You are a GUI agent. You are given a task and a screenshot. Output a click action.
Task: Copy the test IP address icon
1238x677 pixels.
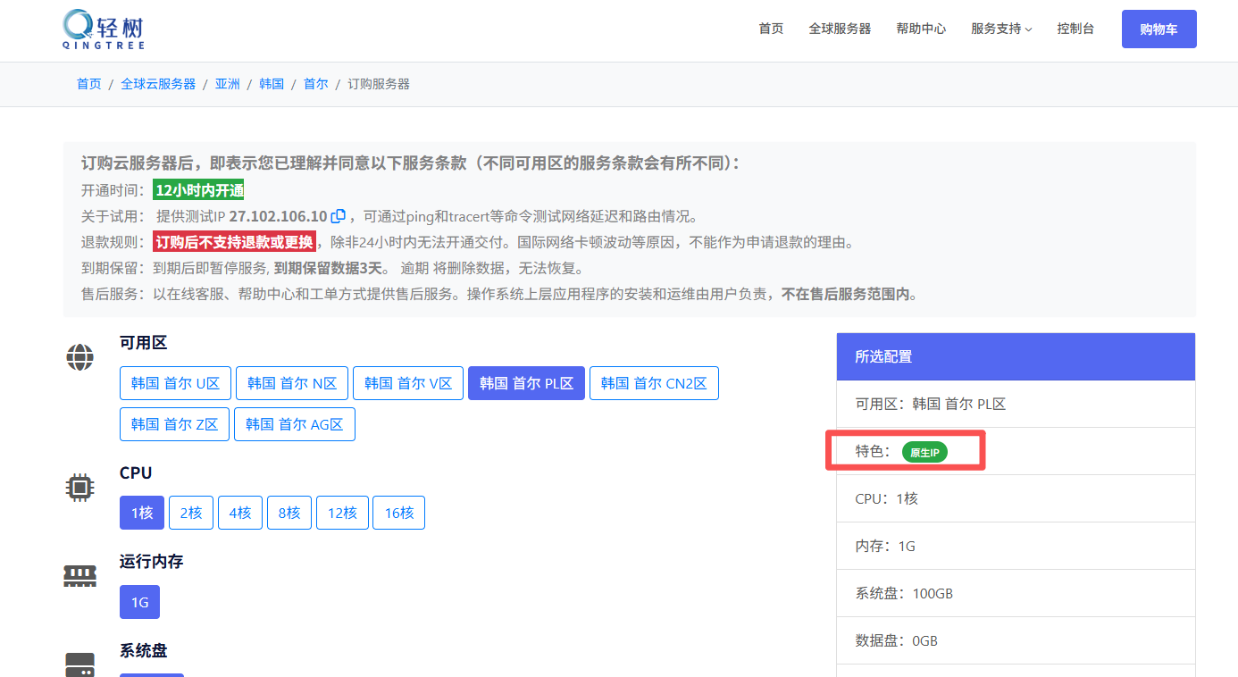[339, 216]
